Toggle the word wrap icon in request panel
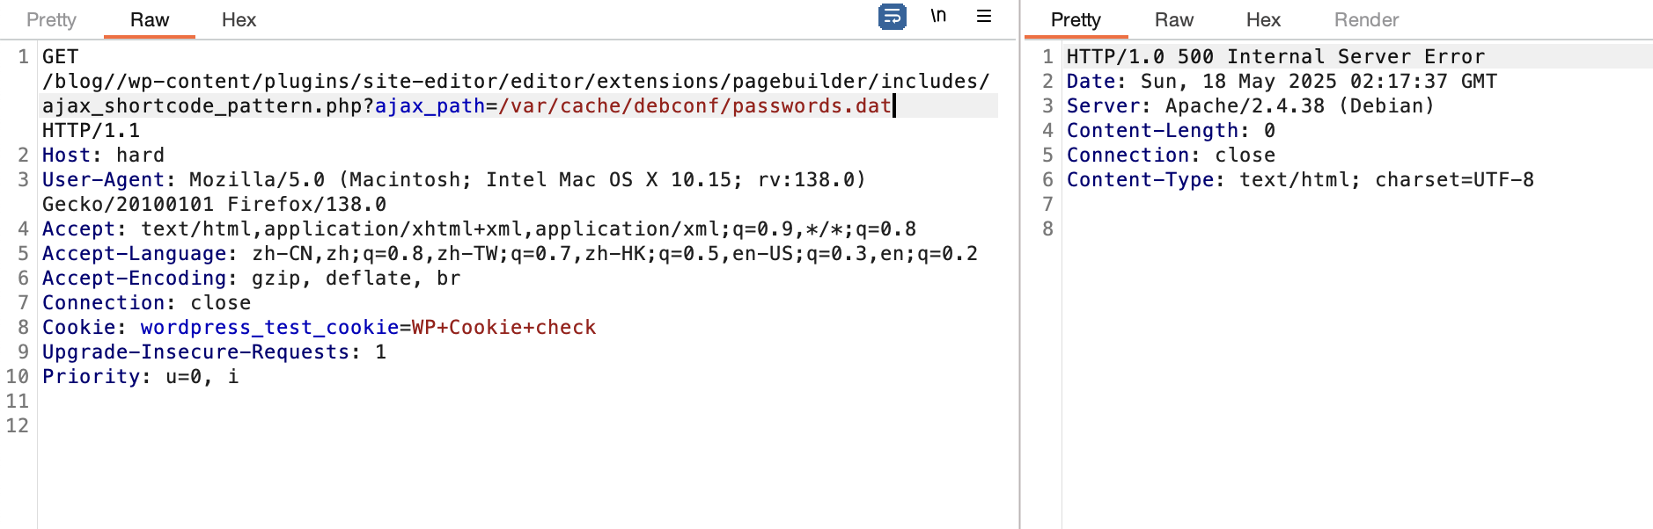Viewport: 1653px width, 529px height. tap(893, 17)
